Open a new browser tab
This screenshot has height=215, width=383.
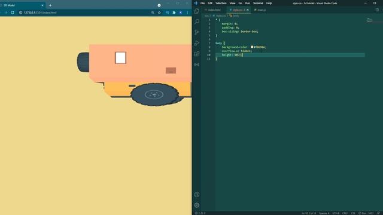tap(50, 5)
